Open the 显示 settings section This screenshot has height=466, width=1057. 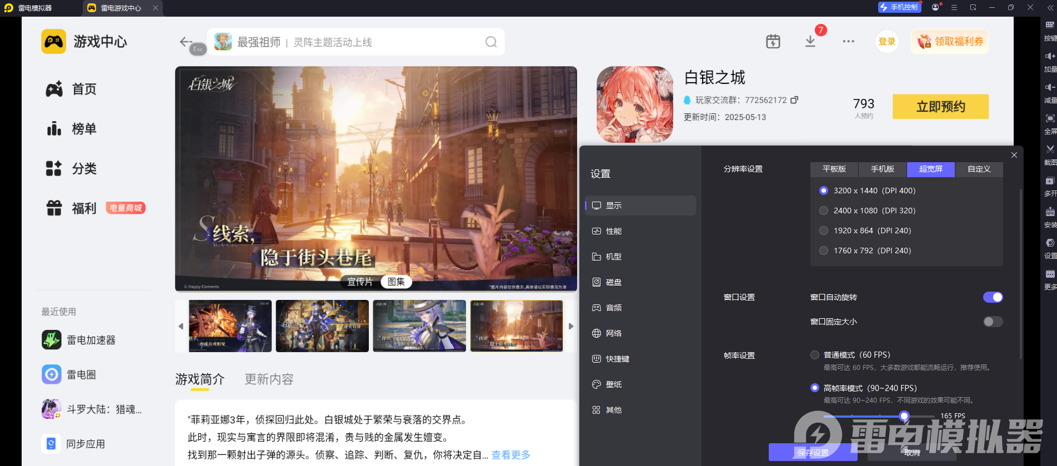640,206
